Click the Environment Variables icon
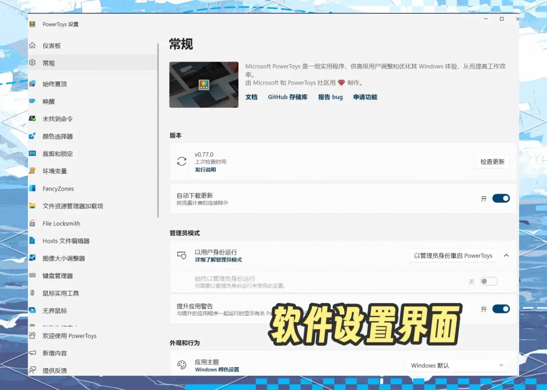This screenshot has width=547, height=390. (32, 171)
